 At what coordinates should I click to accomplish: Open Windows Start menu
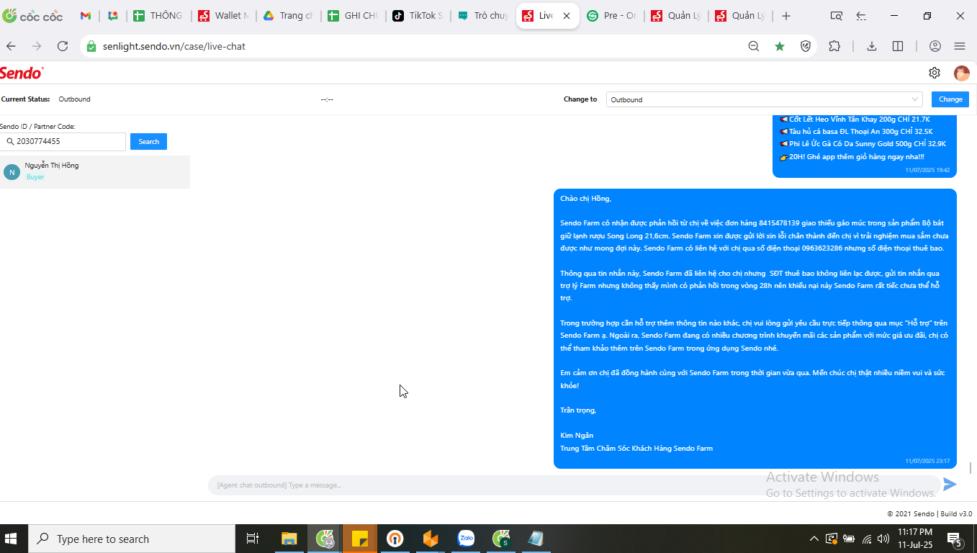tap(12, 538)
